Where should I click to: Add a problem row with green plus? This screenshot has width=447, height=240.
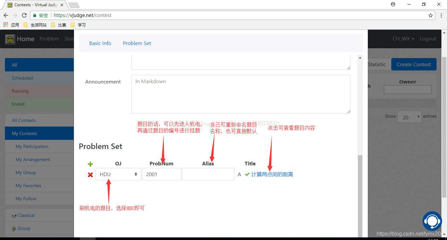(90, 164)
